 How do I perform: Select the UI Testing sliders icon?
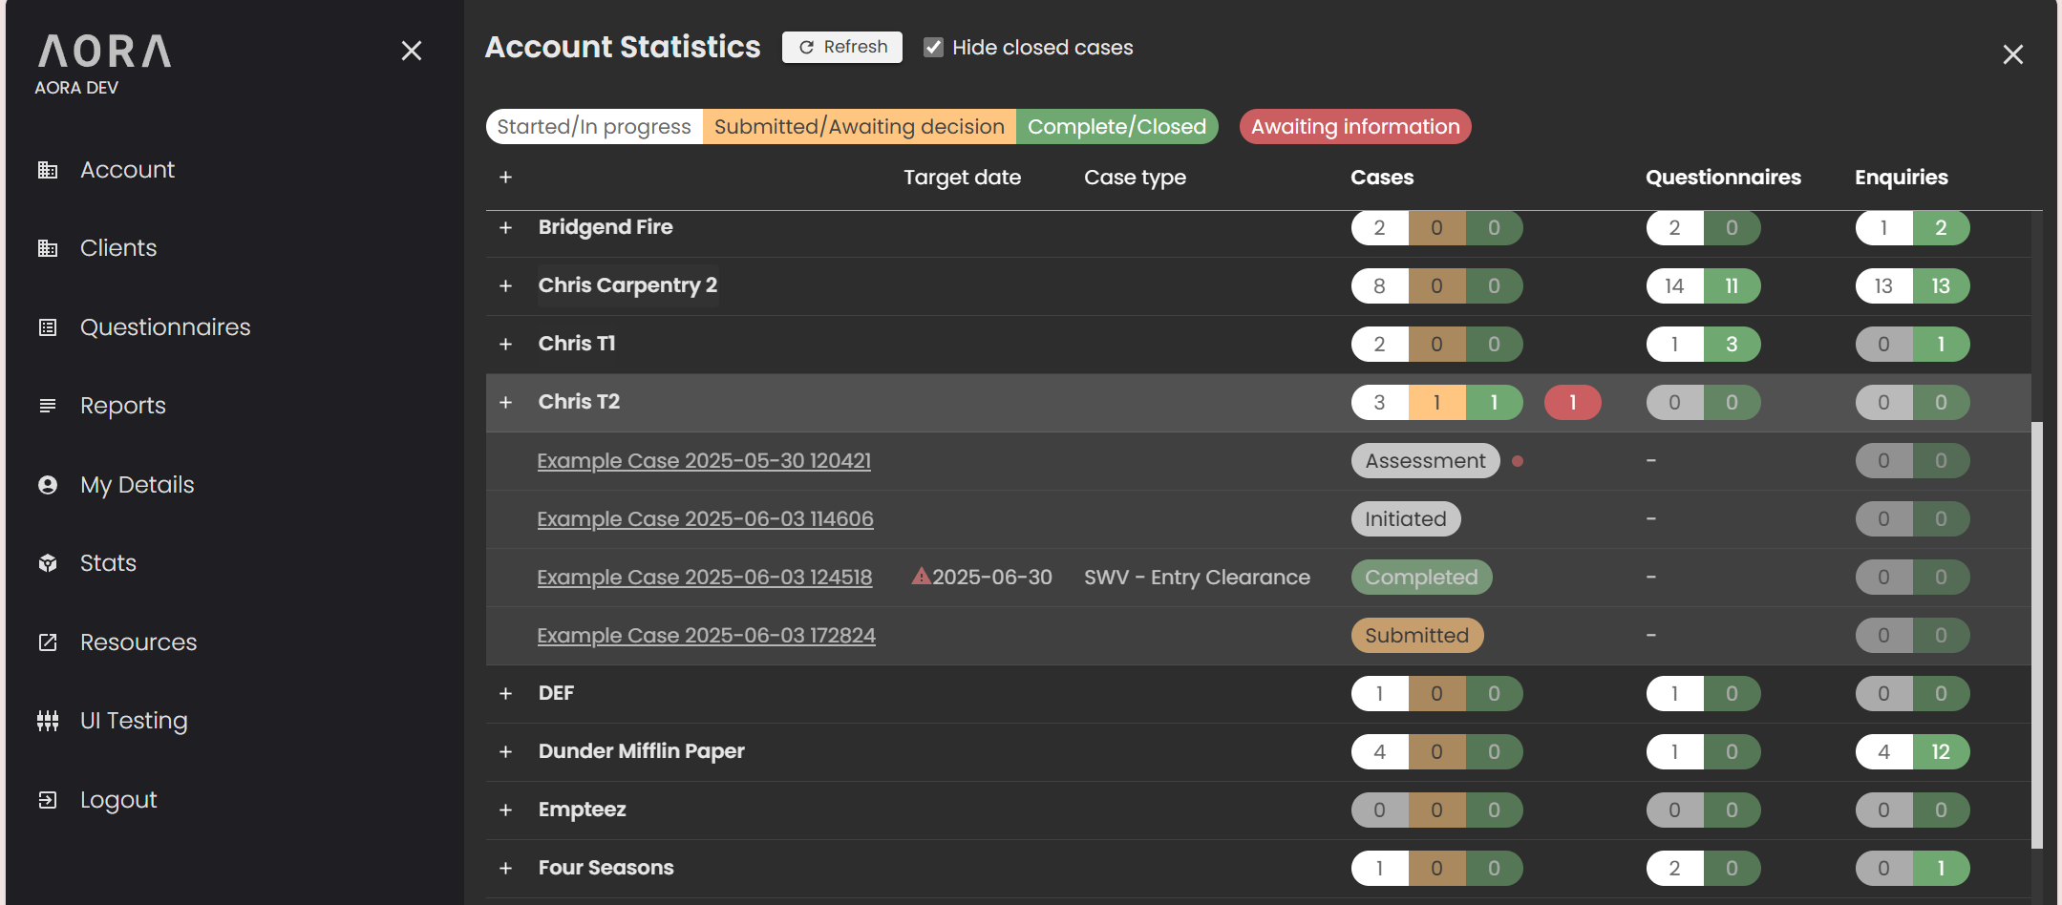tap(48, 720)
